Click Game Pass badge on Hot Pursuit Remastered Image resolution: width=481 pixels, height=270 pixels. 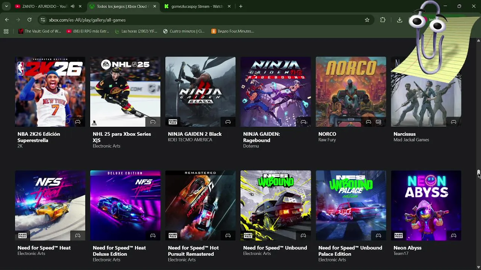(173, 235)
